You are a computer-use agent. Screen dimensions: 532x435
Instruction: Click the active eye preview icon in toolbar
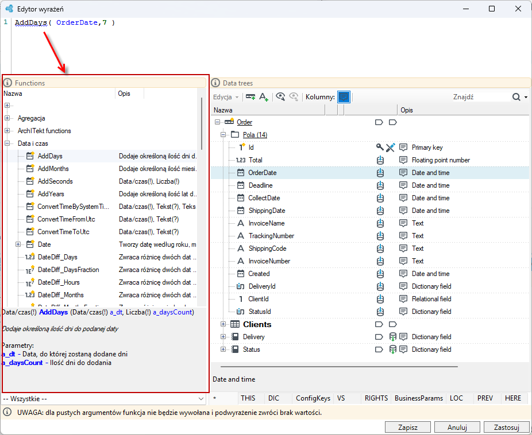point(280,97)
